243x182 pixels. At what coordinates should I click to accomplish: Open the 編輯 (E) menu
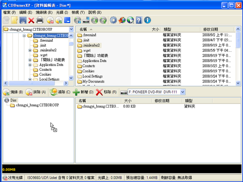(26, 13)
